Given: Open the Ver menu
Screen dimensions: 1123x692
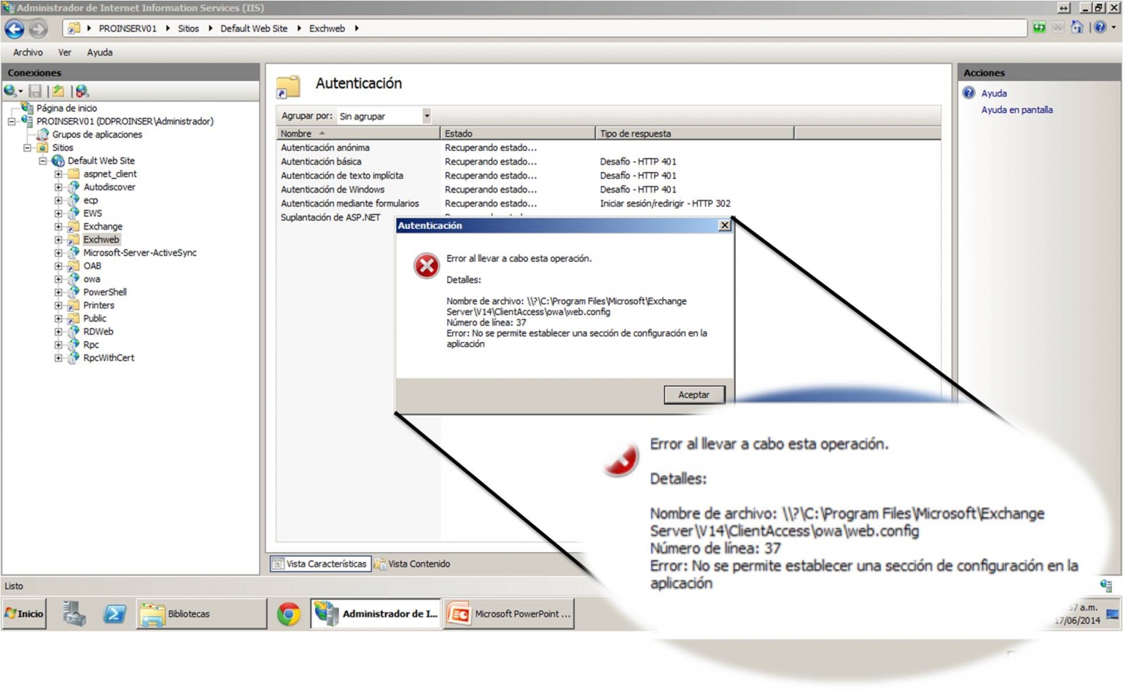Looking at the screenshot, I should pyautogui.click(x=65, y=52).
